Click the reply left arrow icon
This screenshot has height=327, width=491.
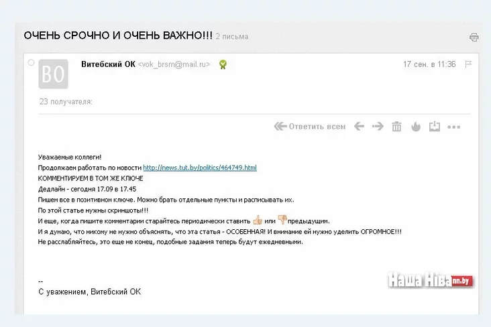(x=360, y=127)
